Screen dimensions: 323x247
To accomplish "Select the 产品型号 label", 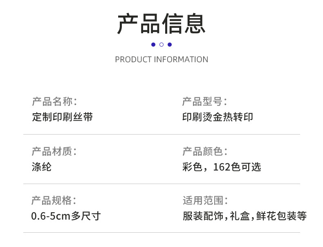I will coord(204,101).
